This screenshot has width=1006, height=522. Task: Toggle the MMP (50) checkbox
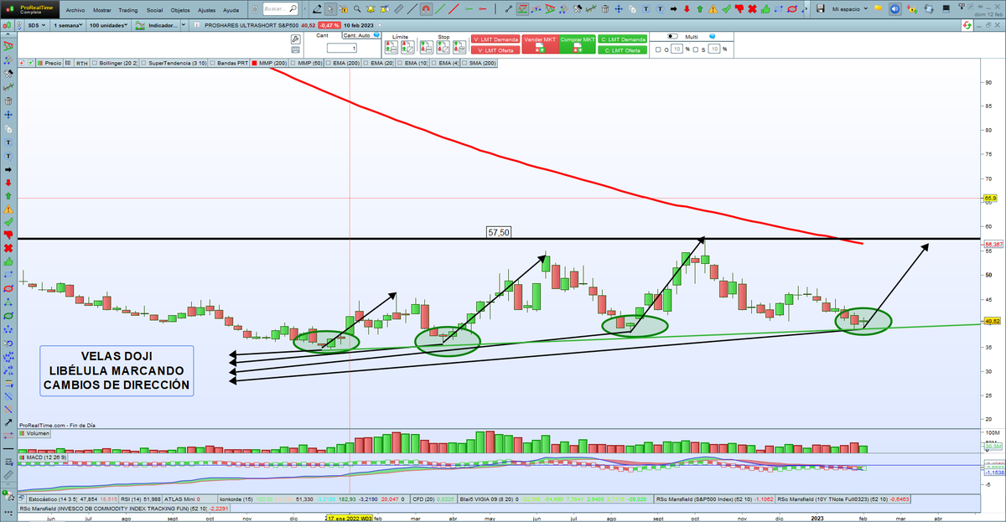pos(293,63)
